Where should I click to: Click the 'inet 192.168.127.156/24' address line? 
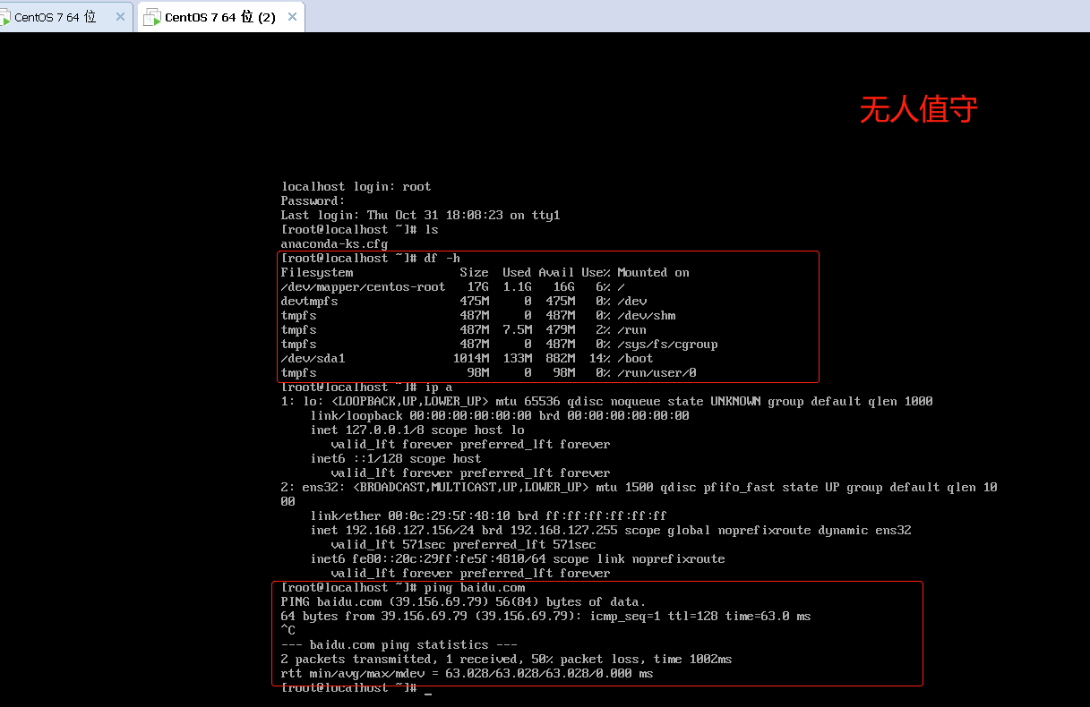(611, 530)
